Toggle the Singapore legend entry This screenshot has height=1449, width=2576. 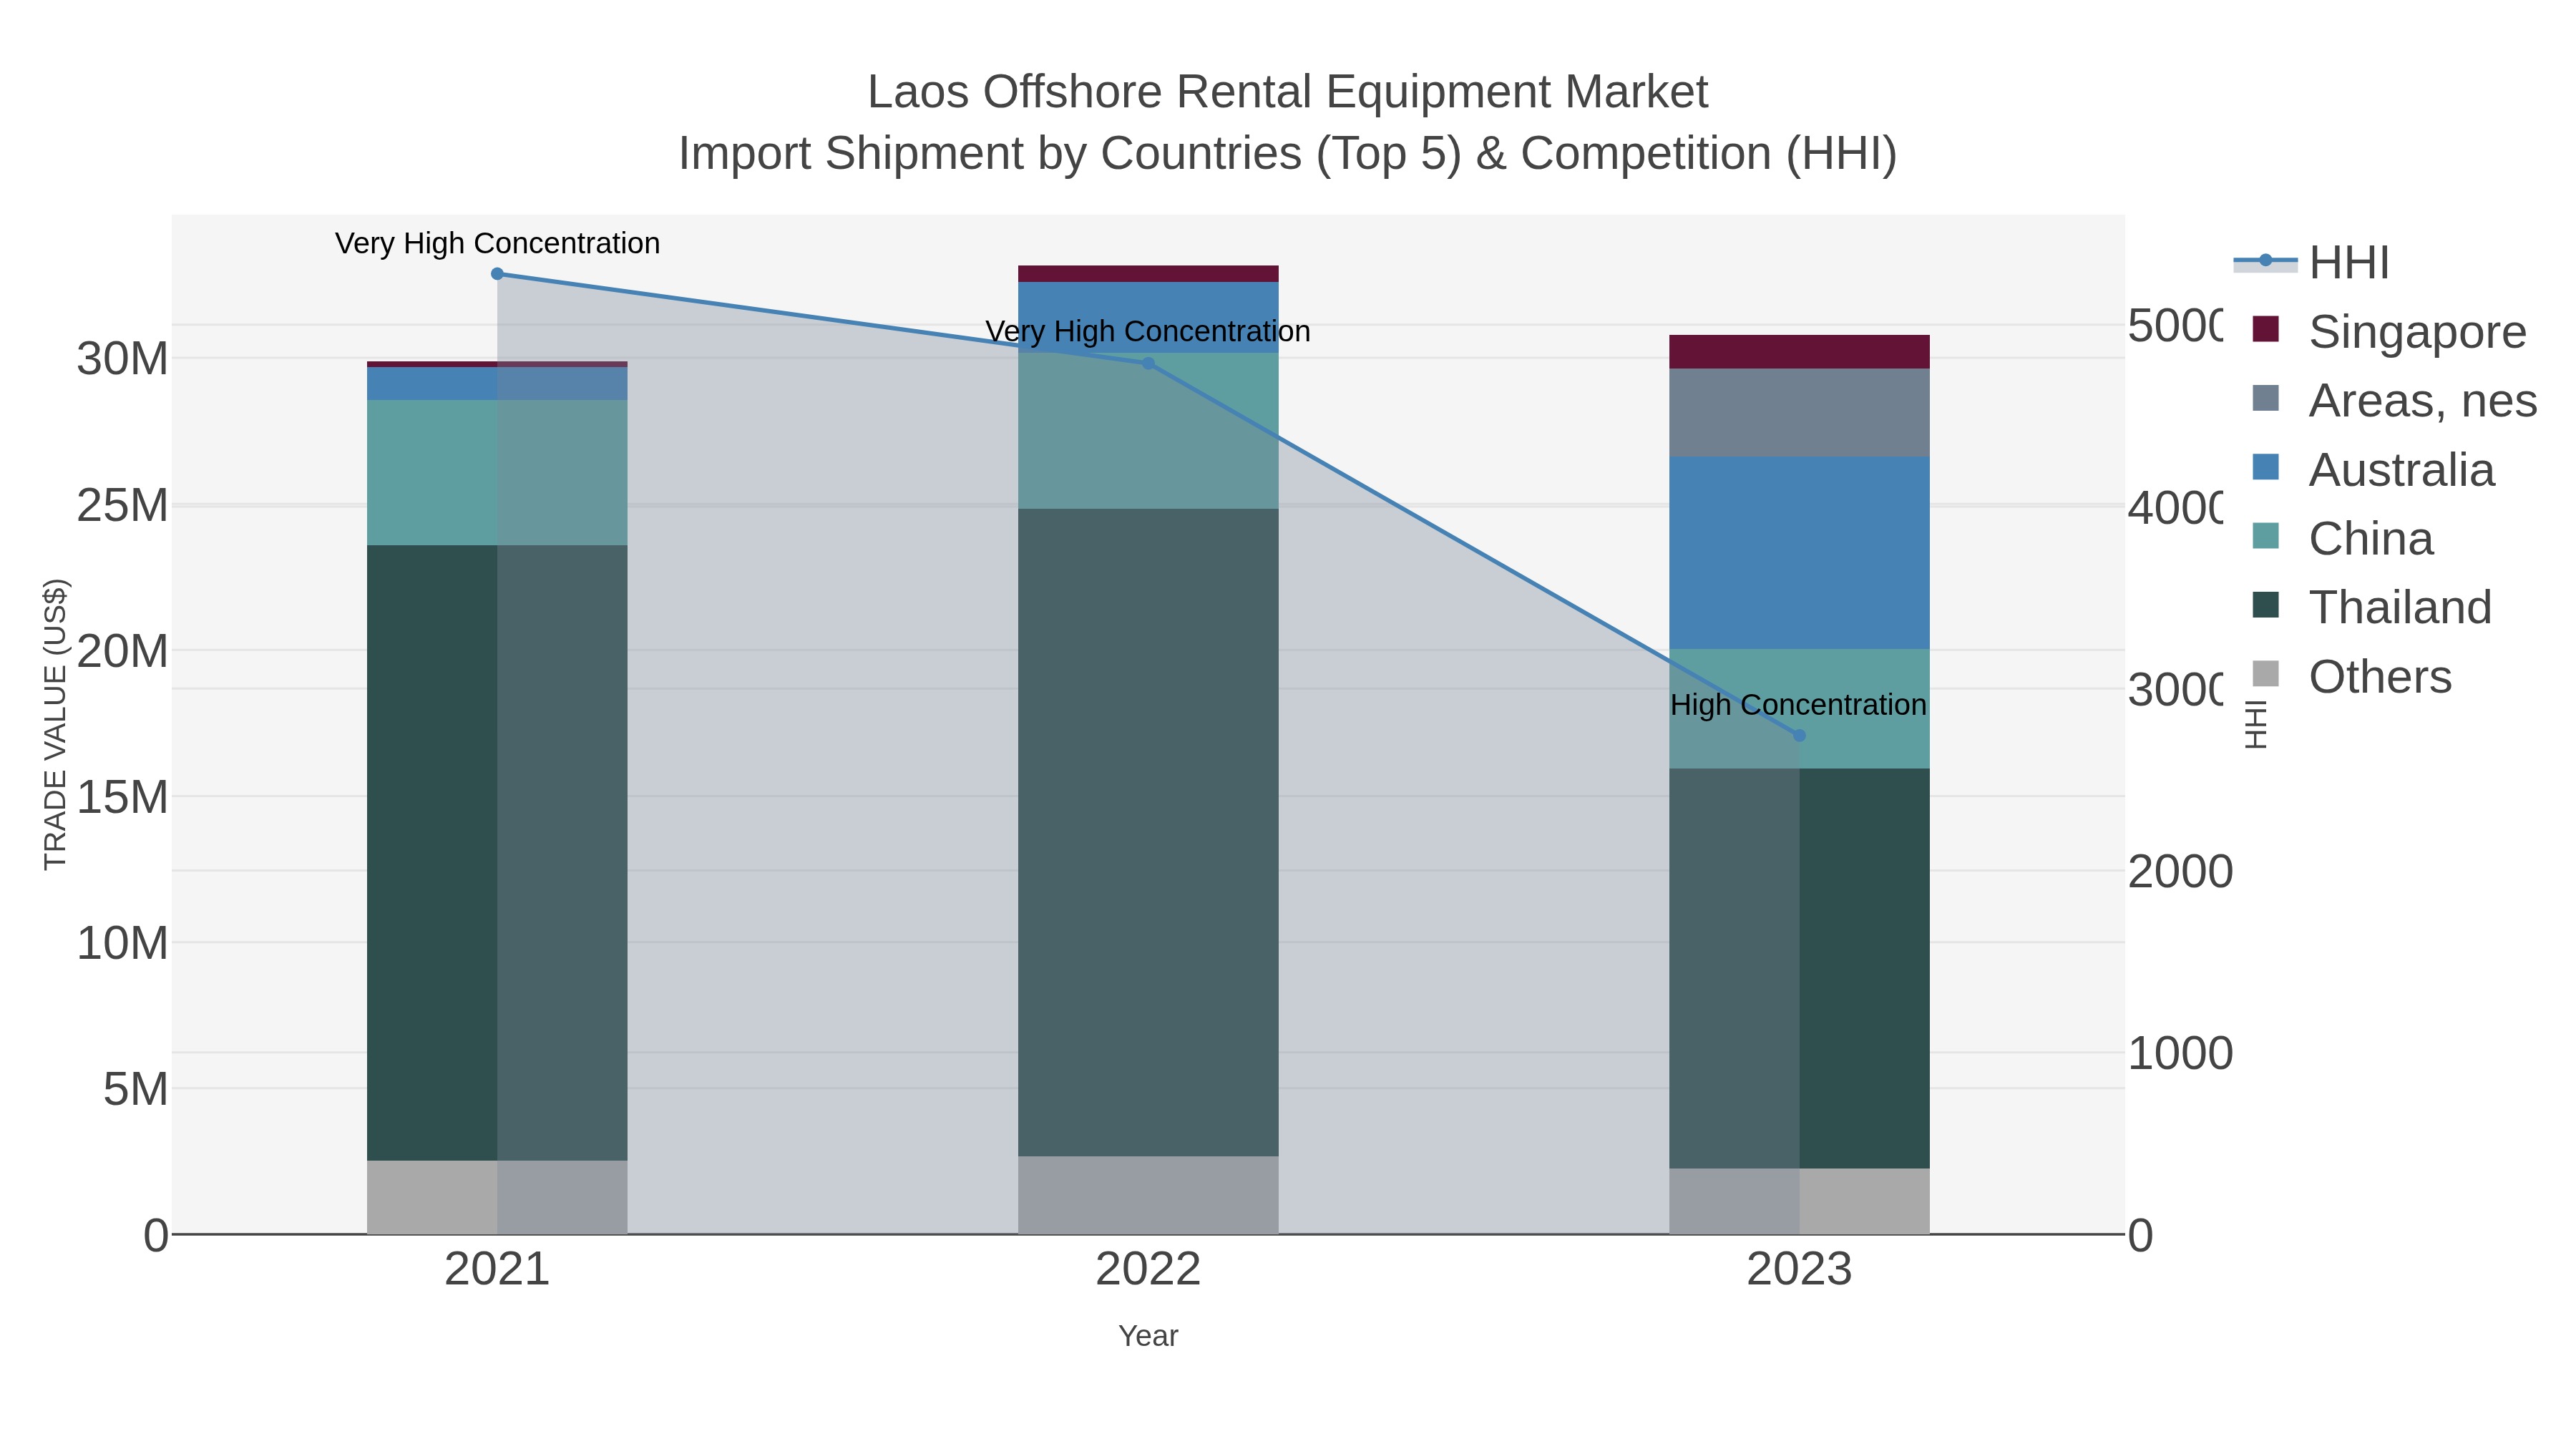[x=2389, y=331]
